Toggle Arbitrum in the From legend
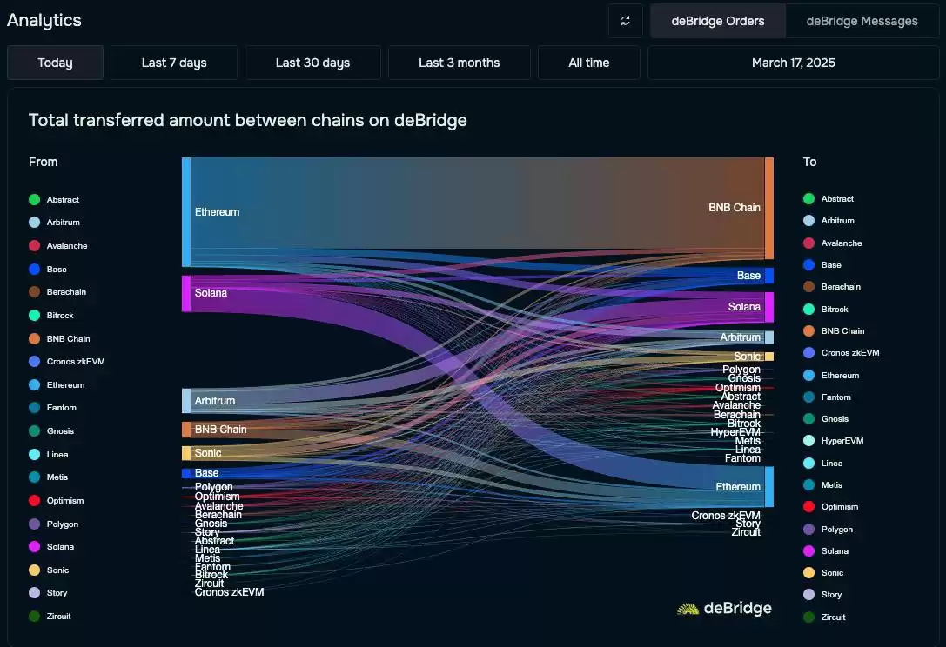946x647 pixels. point(54,223)
